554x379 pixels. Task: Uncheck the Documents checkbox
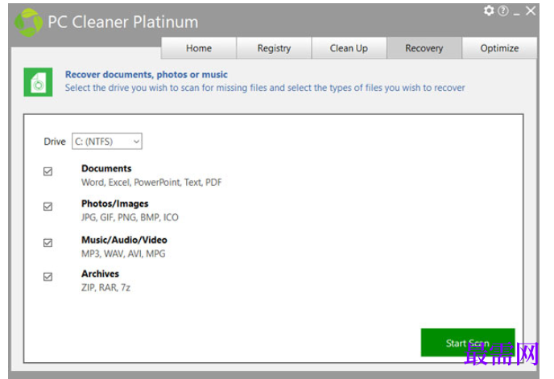click(x=48, y=171)
